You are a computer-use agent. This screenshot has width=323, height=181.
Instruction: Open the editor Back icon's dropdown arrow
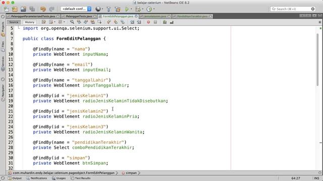pos(55,22)
